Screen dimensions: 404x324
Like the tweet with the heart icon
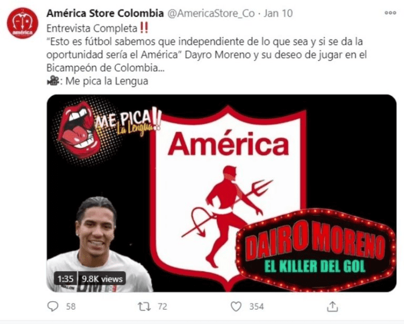(235, 306)
